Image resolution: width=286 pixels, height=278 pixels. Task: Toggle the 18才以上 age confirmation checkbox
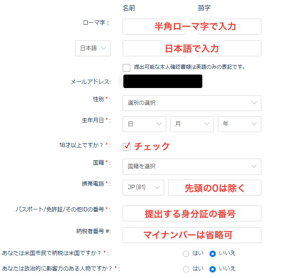point(127,146)
